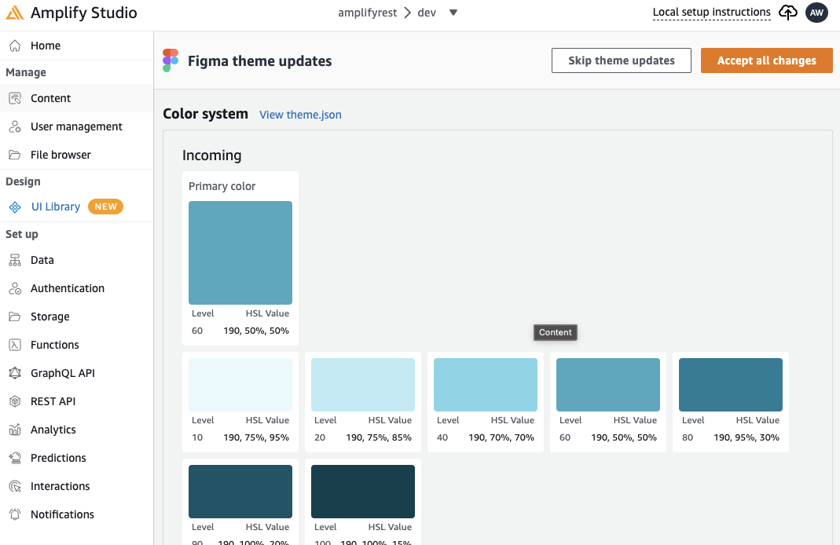
Task: Click the large Primary color swatch
Action: click(x=240, y=253)
